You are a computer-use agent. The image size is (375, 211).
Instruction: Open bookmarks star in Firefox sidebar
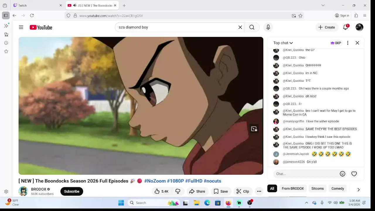pos(6,51)
